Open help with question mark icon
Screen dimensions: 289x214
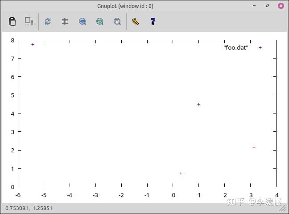click(x=153, y=21)
